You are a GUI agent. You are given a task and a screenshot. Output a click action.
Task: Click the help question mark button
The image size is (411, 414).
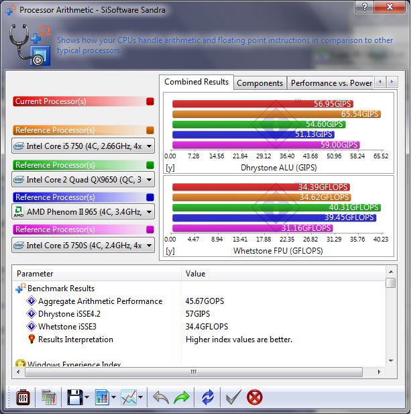[x=364, y=6]
